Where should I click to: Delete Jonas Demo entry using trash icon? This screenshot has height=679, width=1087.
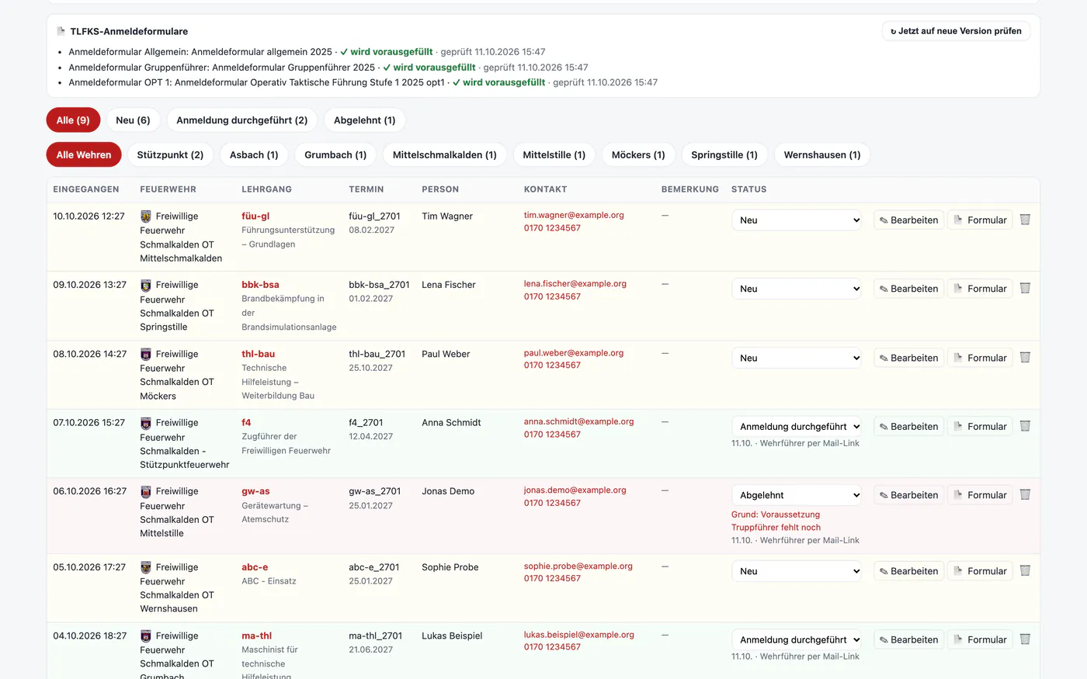pyautogui.click(x=1025, y=494)
